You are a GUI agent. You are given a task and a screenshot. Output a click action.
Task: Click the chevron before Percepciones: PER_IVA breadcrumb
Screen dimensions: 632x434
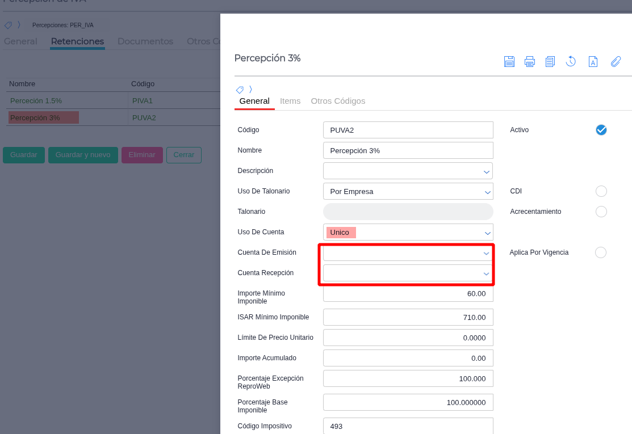pos(19,24)
